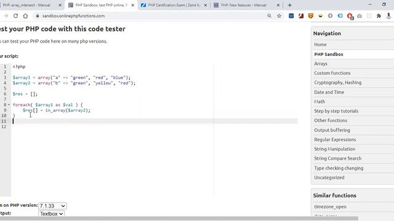Switch to PHP Sandbox tab

tap(100, 5)
